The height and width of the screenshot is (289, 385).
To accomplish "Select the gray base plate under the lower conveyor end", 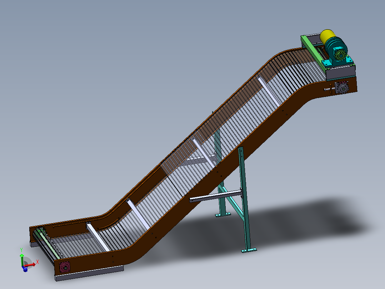I will 90,273.
